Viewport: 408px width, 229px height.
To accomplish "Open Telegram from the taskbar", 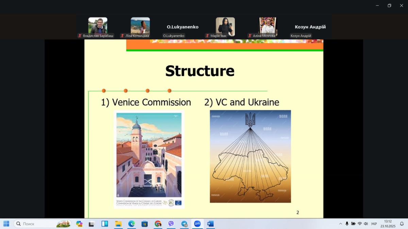I will click(x=184, y=224).
